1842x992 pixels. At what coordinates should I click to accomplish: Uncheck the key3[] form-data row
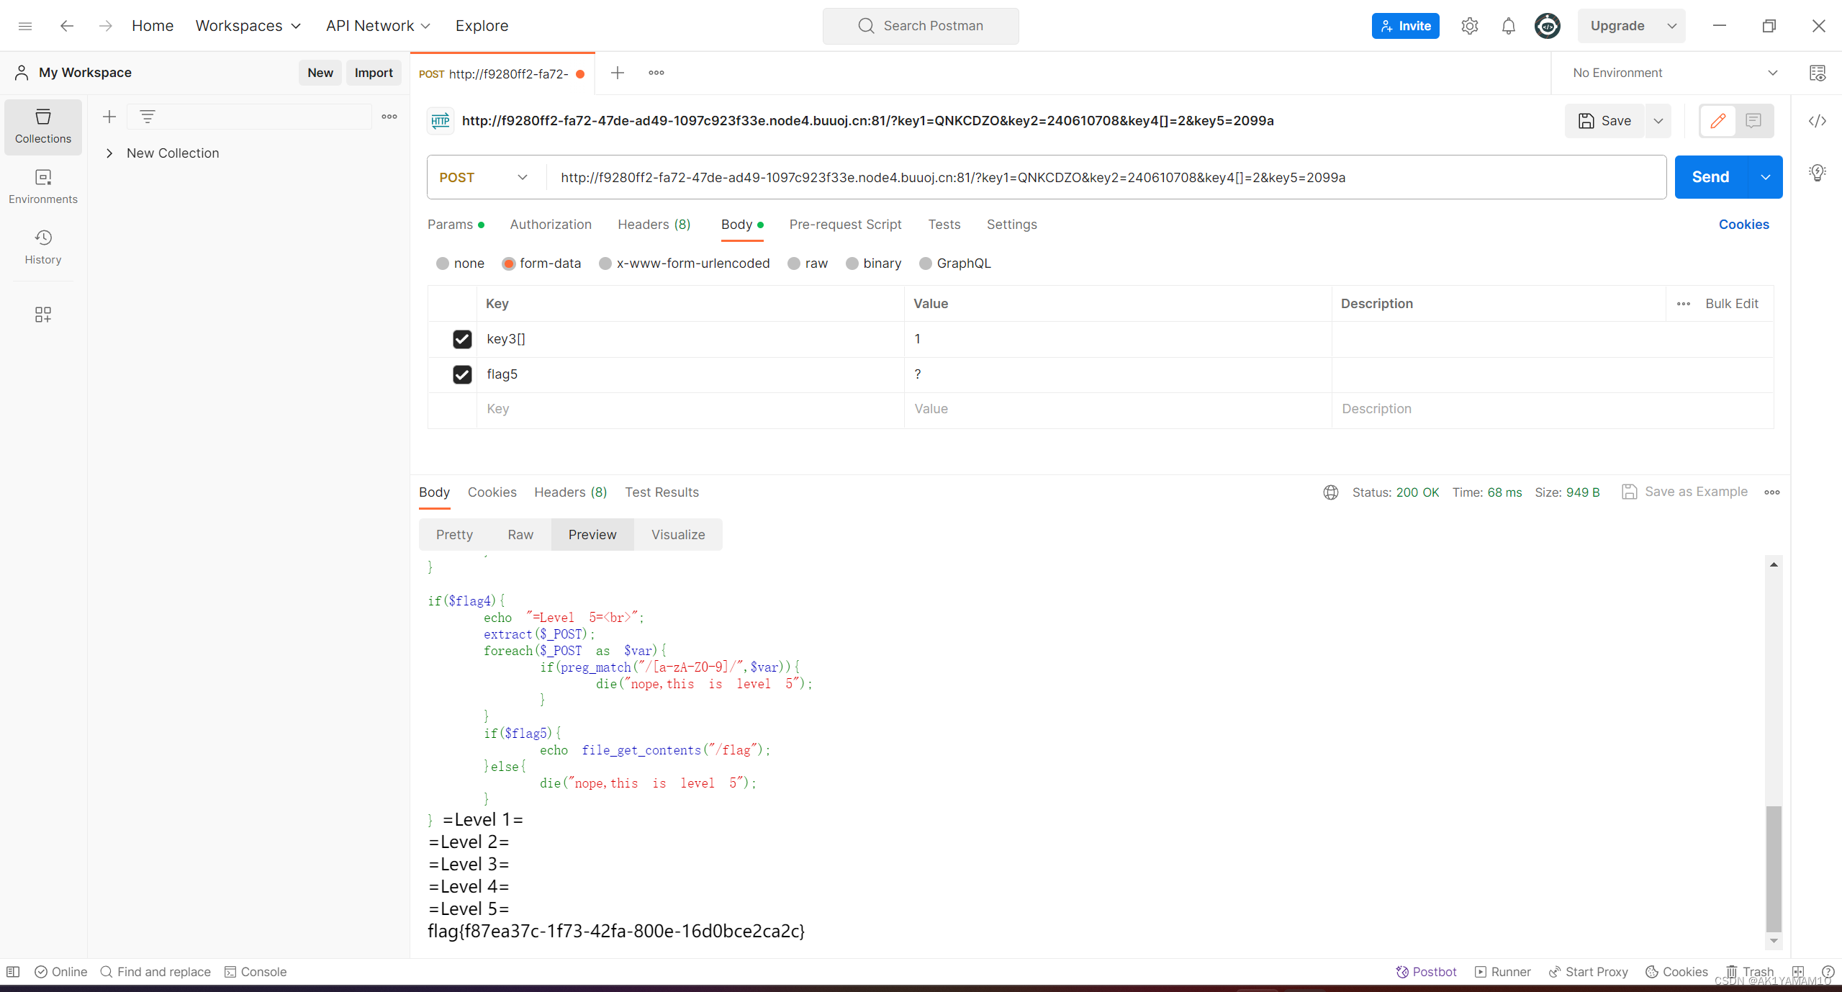462,339
